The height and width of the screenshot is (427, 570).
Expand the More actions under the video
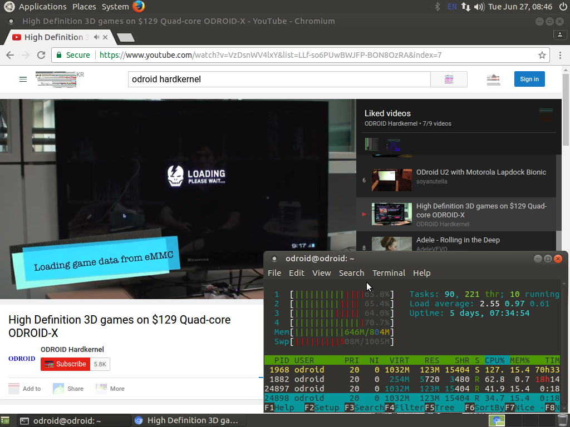pos(110,389)
